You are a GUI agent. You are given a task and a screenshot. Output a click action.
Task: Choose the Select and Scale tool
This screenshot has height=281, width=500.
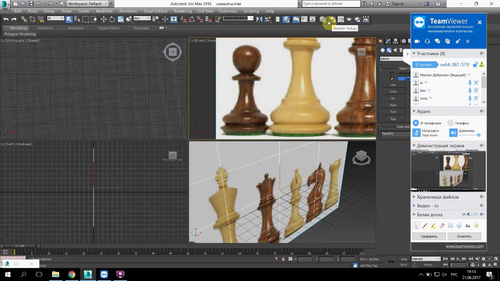click(121, 19)
